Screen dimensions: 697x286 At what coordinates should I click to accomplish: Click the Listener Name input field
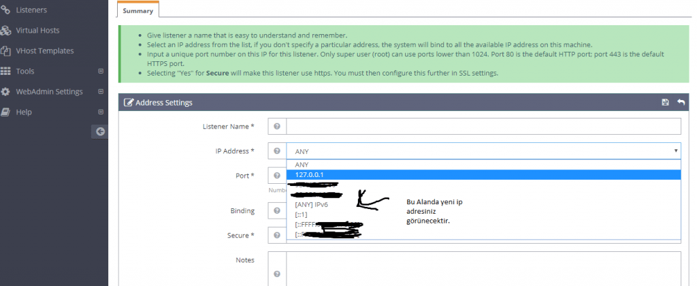483,127
